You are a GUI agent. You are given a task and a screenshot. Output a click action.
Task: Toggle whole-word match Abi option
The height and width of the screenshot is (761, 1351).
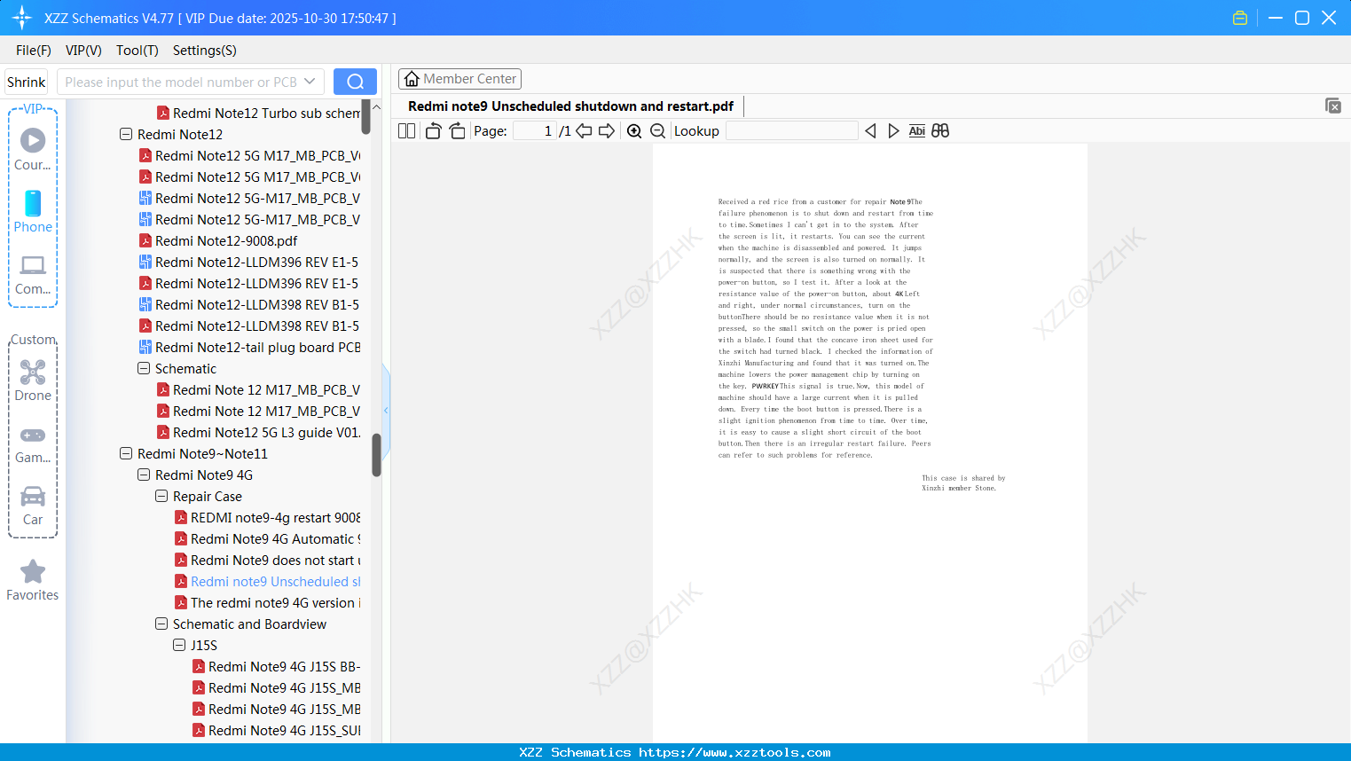point(917,131)
